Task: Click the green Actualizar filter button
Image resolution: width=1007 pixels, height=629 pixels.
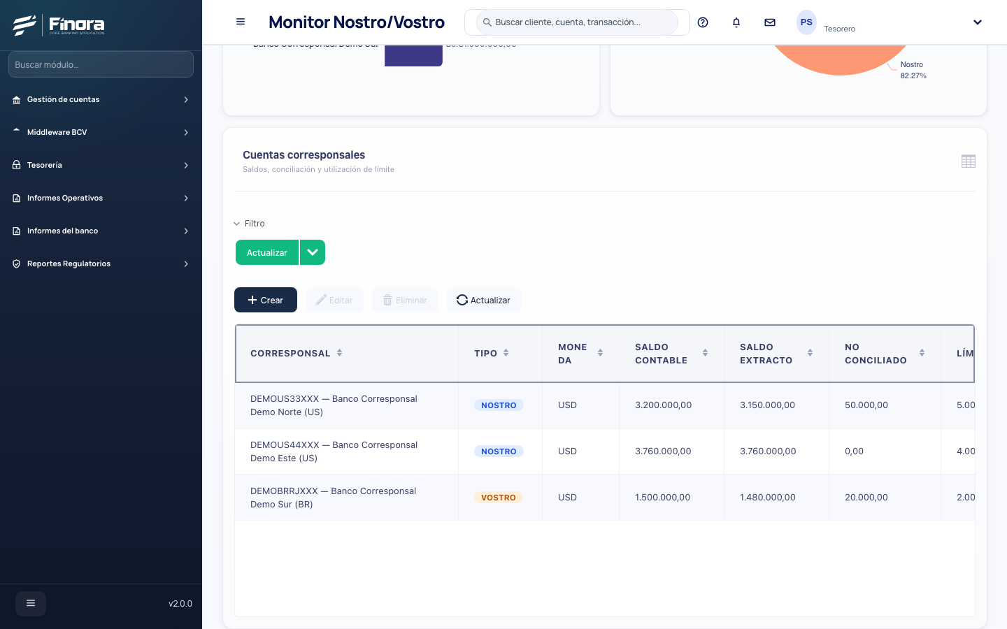Action: point(267,252)
